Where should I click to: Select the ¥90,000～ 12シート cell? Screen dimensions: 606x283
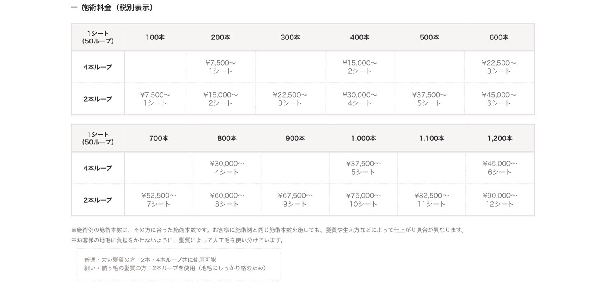[500, 200]
